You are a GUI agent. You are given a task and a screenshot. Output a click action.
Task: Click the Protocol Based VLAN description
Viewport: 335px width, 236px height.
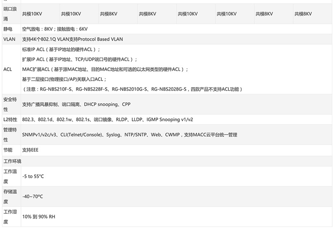coord(72,39)
